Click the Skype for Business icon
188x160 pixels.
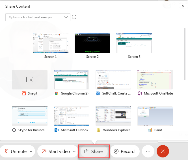(x=14, y=130)
